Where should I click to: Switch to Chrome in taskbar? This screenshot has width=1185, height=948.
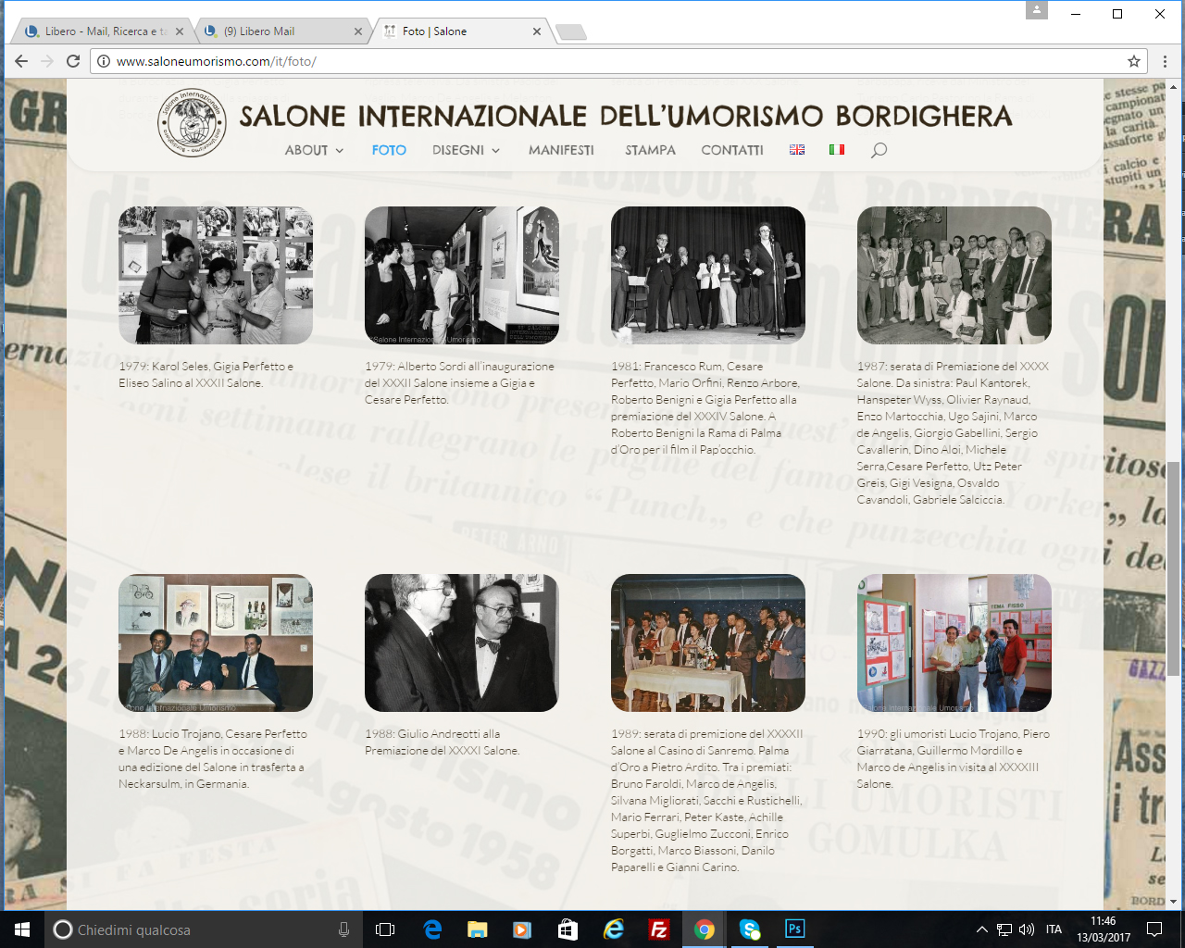coord(705,929)
